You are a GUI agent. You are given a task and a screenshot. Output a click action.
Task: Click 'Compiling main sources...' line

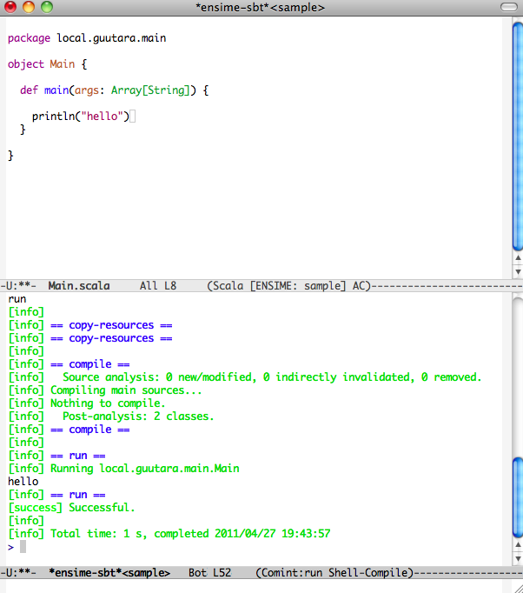coord(105,390)
